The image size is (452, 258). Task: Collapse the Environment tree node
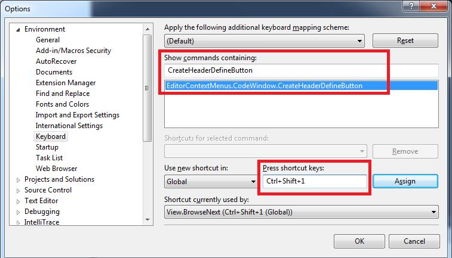point(18,30)
